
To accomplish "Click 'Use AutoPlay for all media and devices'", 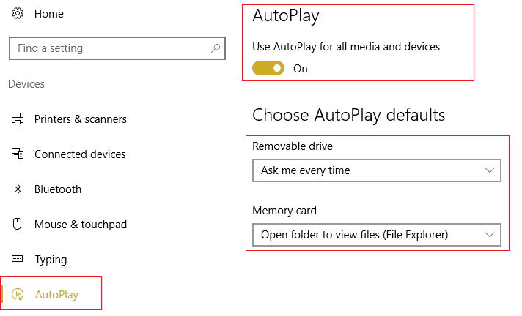I will 346,47.
